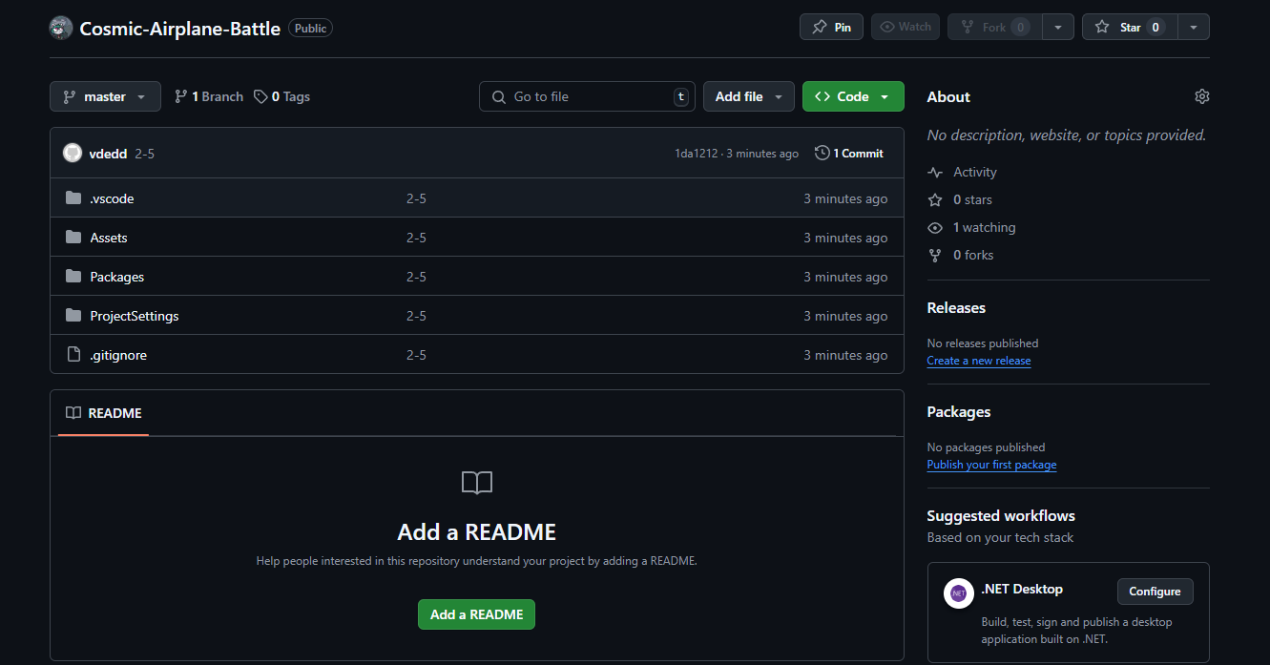Open commit hash 1da1212

[x=697, y=154]
